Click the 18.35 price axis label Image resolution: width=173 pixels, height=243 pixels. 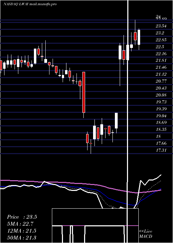tap(161, 129)
